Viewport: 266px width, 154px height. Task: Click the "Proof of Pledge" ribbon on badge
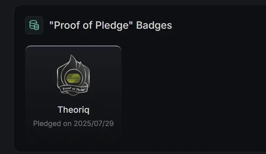pos(73,89)
